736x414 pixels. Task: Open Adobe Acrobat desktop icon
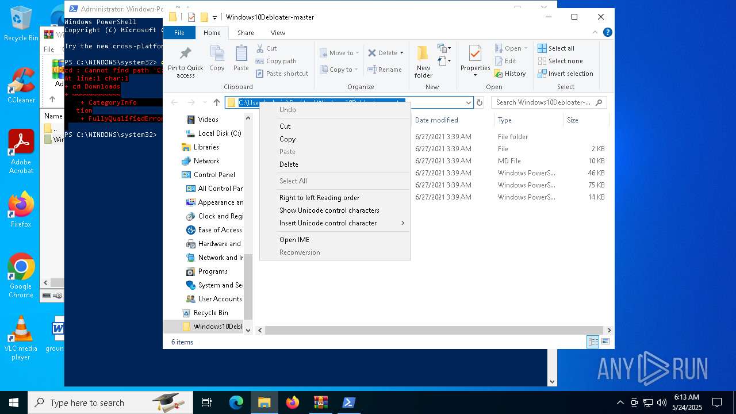[x=21, y=151]
